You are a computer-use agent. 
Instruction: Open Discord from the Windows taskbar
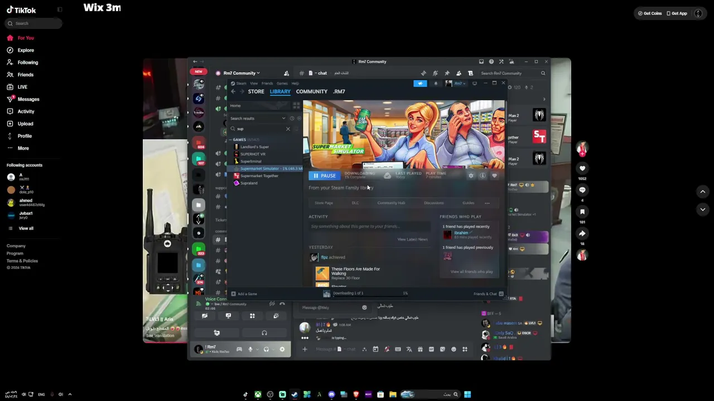pyautogui.click(x=331, y=394)
